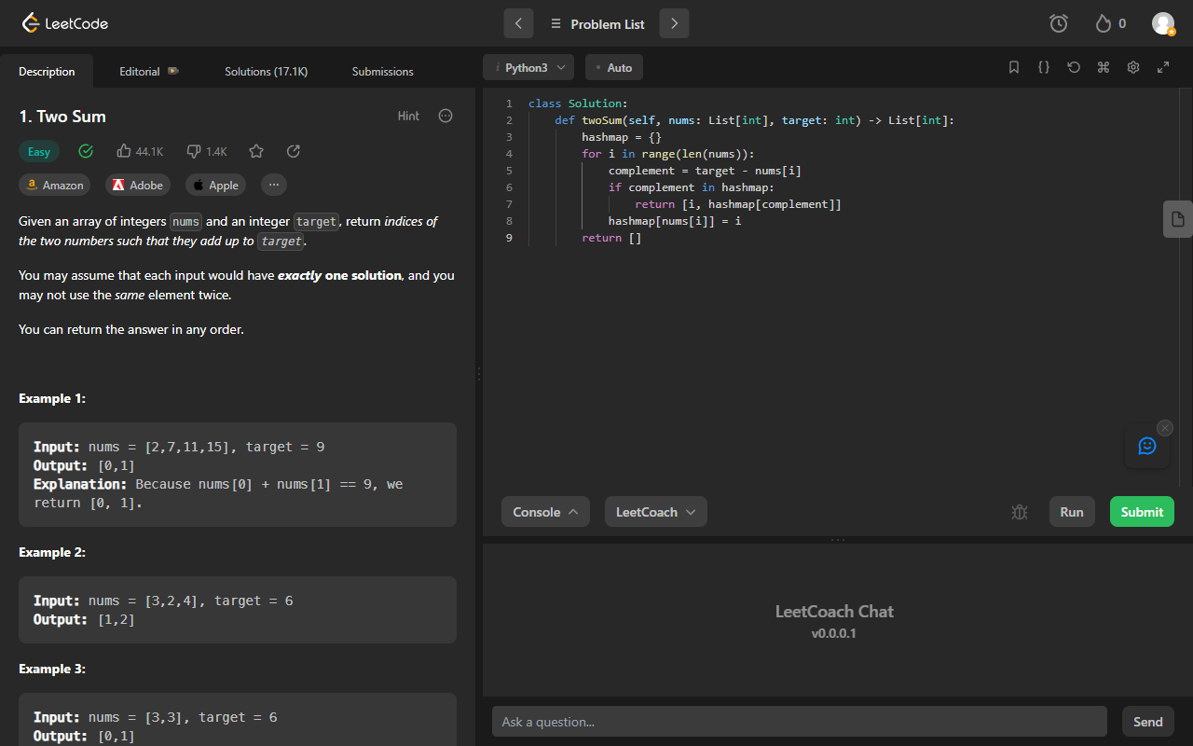
Task: Click the 'return []' code line
Action: point(611,238)
